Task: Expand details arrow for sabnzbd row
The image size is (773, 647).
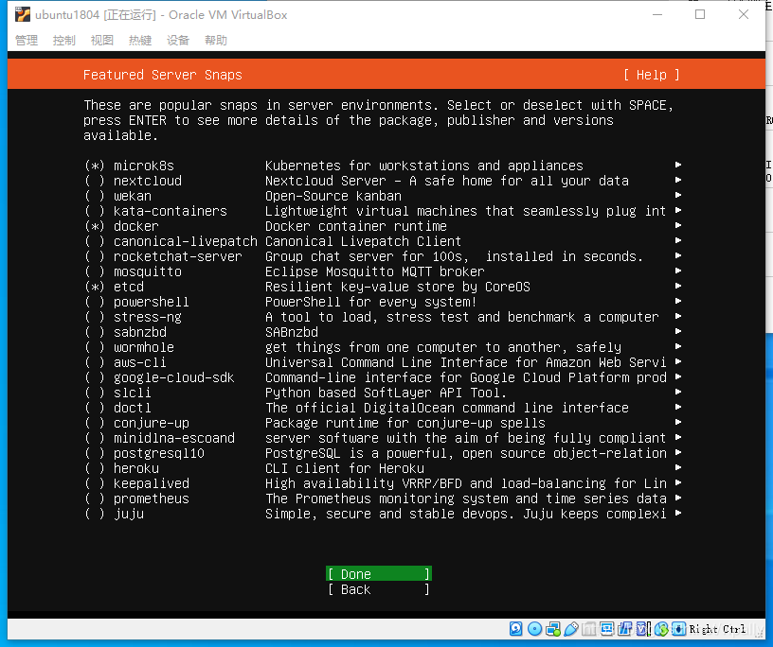Action: click(678, 331)
